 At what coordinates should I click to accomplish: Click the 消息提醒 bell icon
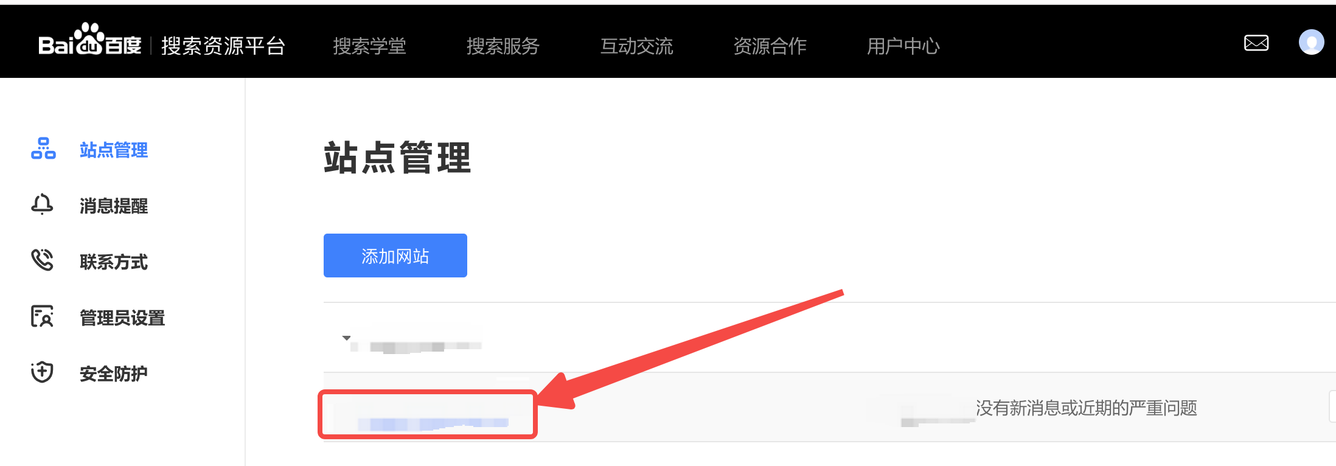click(42, 204)
